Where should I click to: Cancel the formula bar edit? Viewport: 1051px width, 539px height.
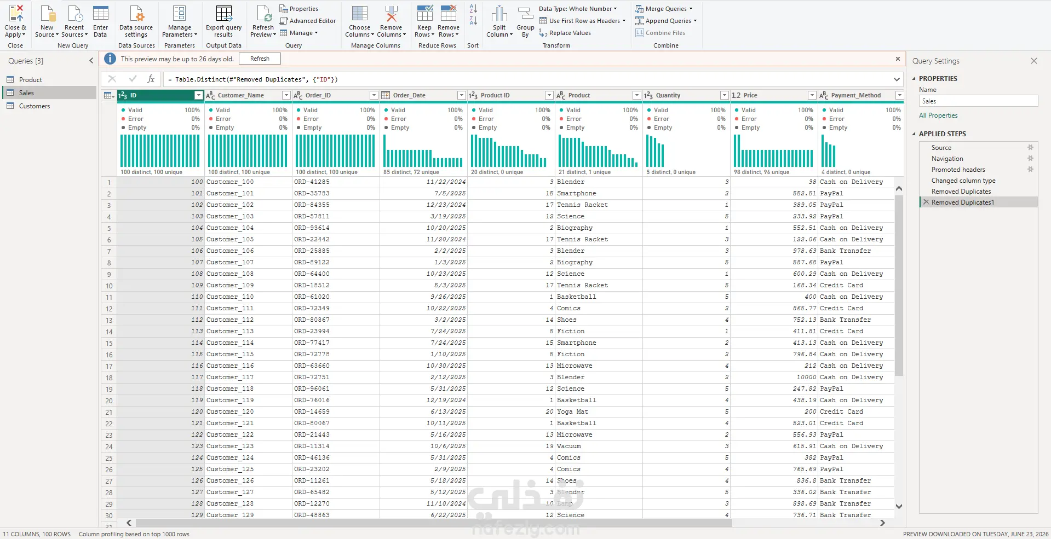(x=112, y=79)
